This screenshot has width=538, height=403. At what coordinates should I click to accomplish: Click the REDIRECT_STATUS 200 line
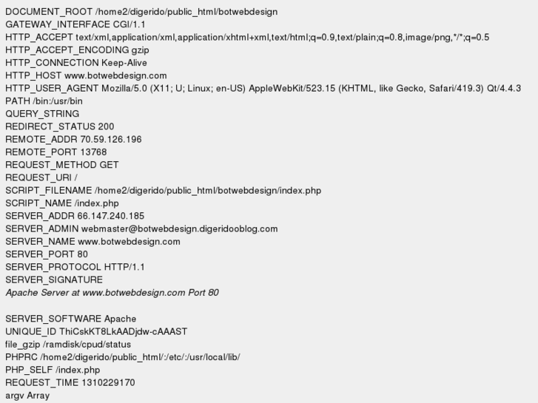[x=60, y=126]
